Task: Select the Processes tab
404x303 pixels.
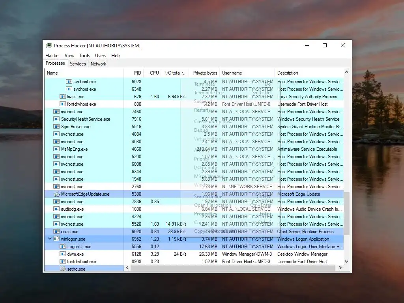Action: 55,63
